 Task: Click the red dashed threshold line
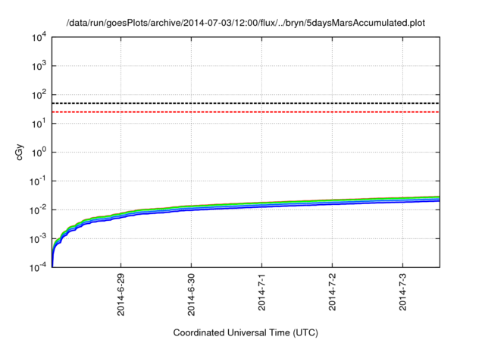pyautogui.click(x=246, y=112)
